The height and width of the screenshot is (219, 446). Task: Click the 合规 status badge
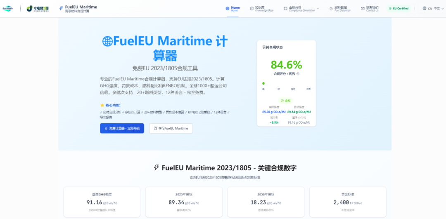point(286,101)
